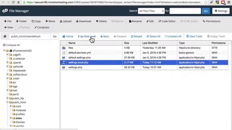This screenshot has height=130, width=232.
Task: Sort the list by Name column
Action: point(72,43)
